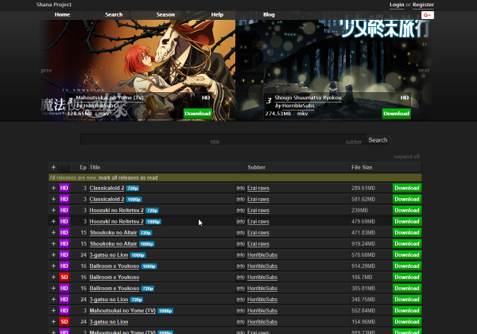The image size is (477, 334).
Task: Click HD badge of Hoozuki no Reitetsu 2 1080p row
Action: pyautogui.click(x=64, y=221)
